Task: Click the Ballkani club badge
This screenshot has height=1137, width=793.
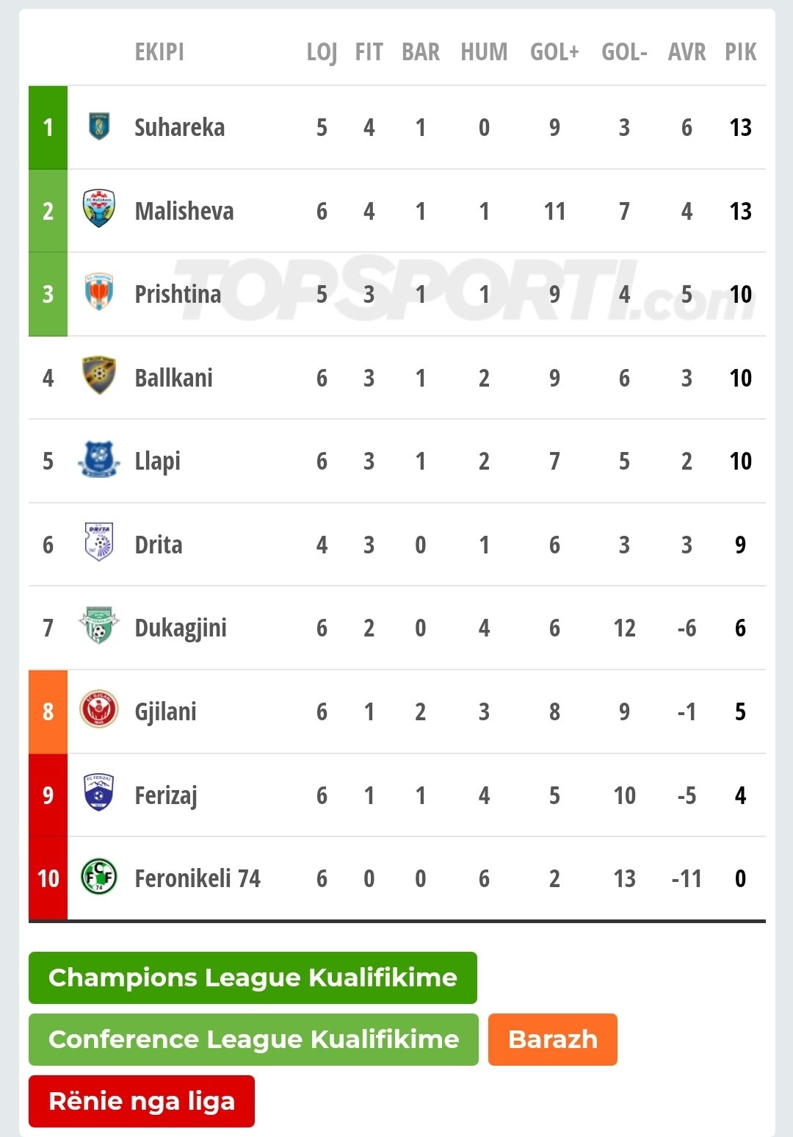Action: click(x=99, y=377)
